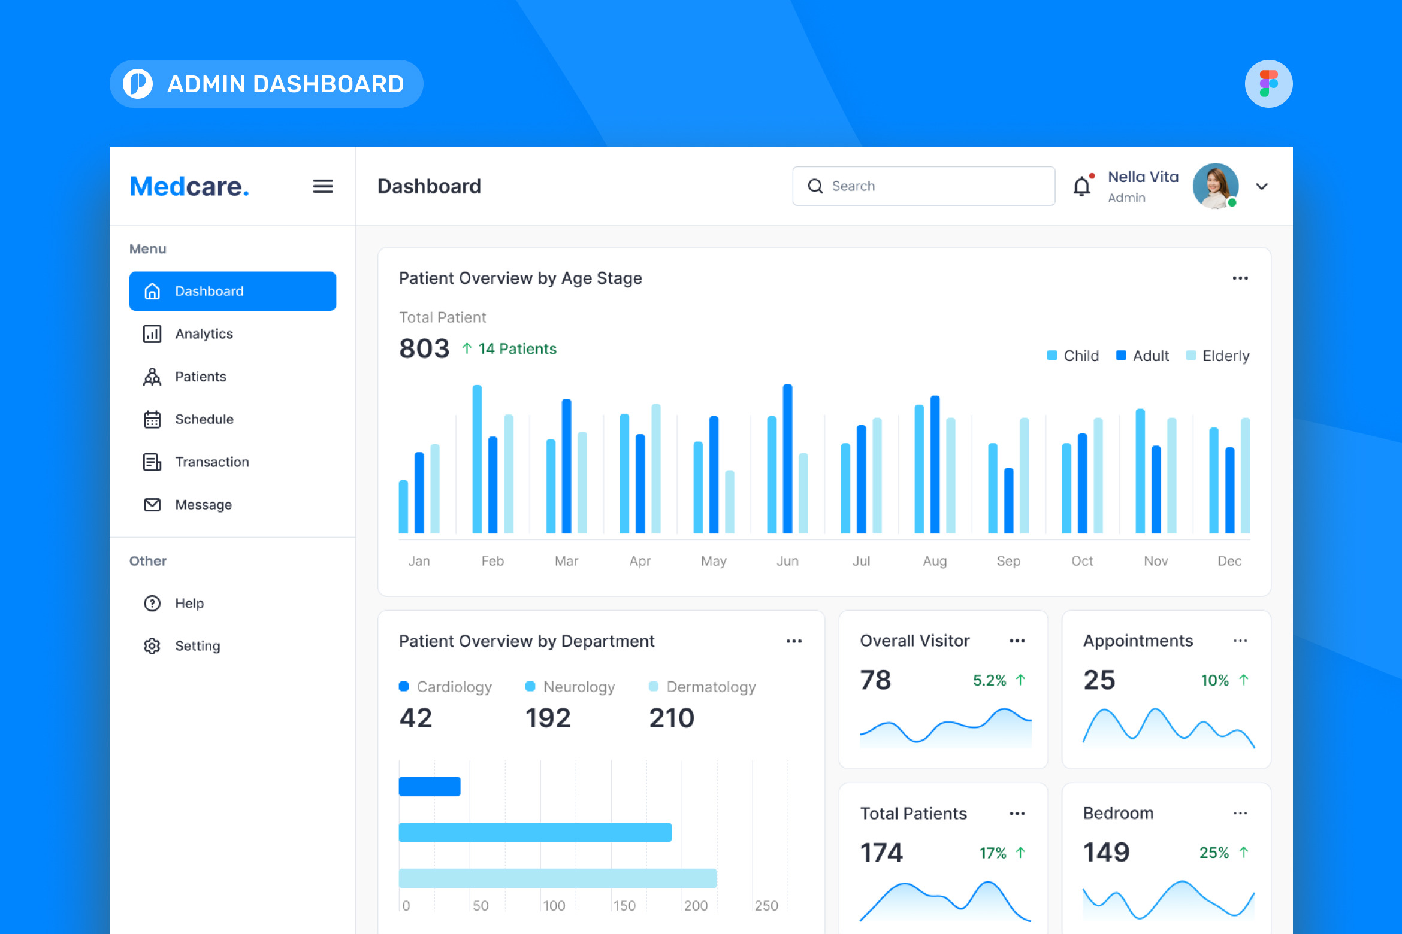This screenshot has height=934, width=1402.
Task: Click the Figma logo icon
Action: (1268, 84)
